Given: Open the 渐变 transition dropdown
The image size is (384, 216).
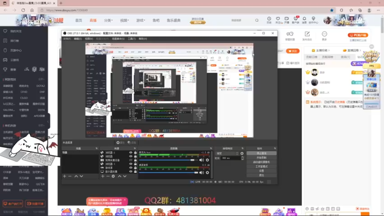Looking at the screenshot, I should pos(227,153).
